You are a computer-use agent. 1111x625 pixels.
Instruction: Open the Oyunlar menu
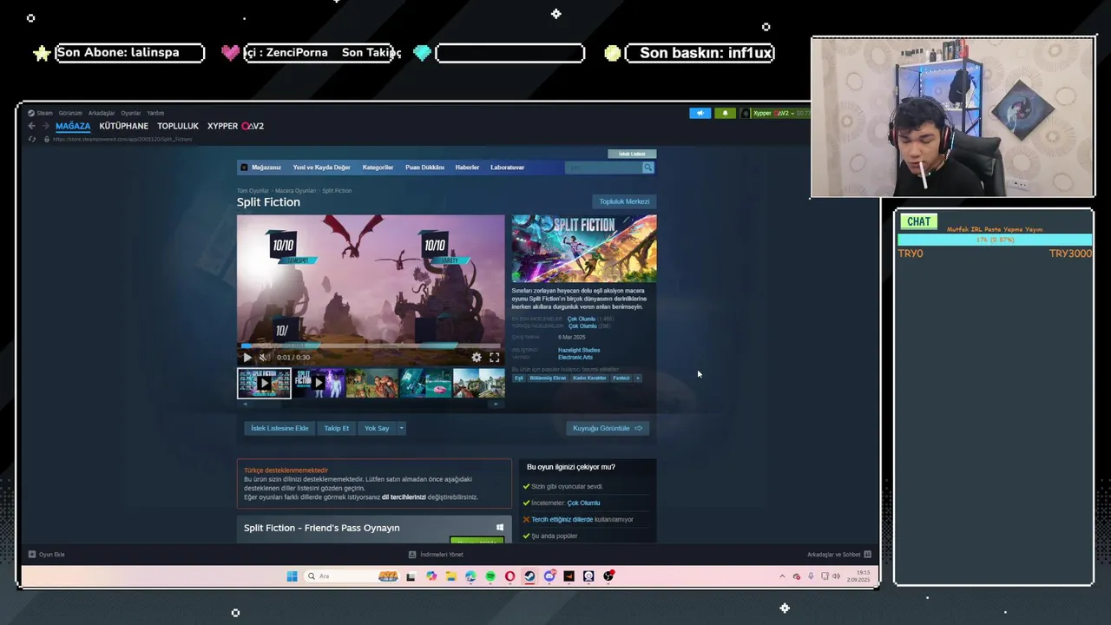[x=131, y=113]
